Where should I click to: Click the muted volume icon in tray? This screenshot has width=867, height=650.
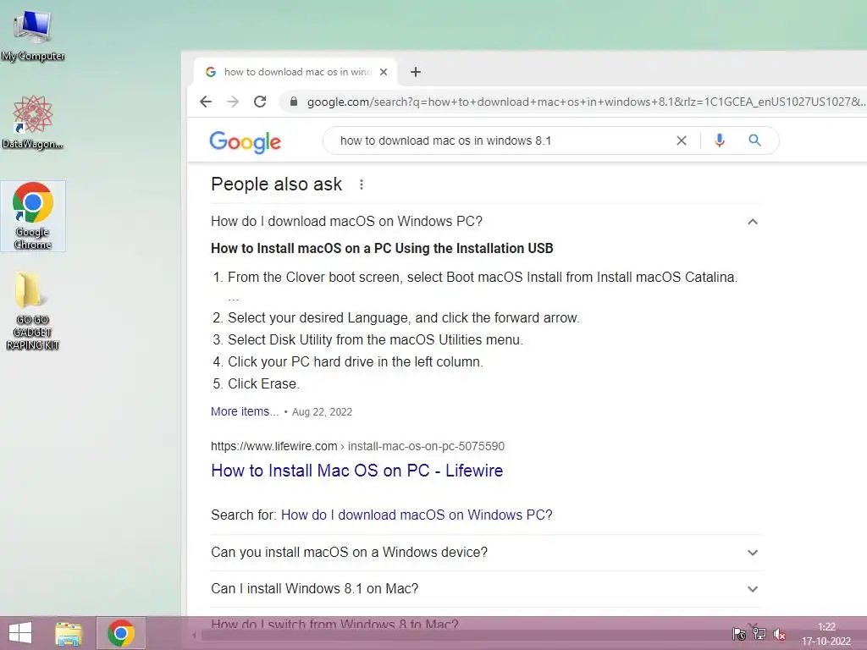780,634
